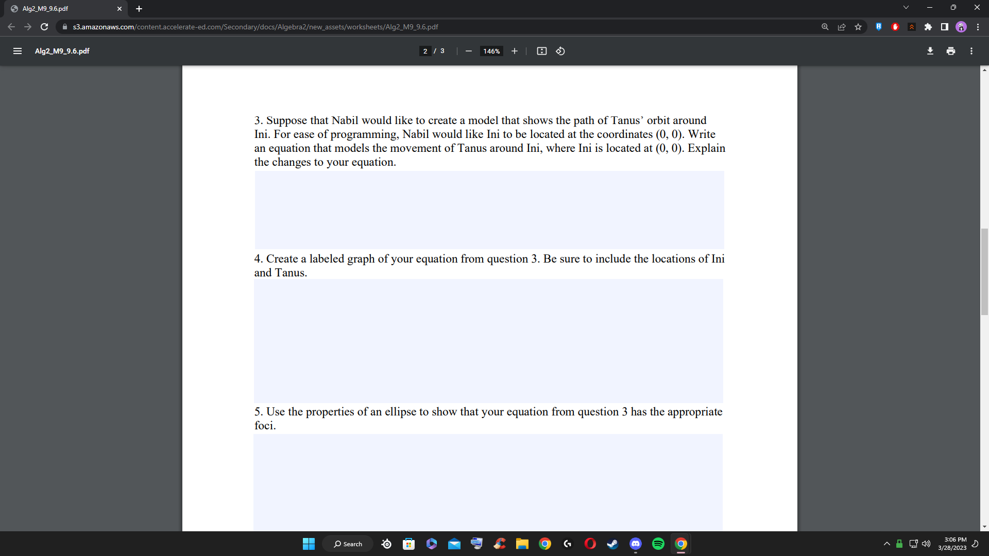
Task: Click the download icon in the PDF toolbar
Action: point(930,51)
